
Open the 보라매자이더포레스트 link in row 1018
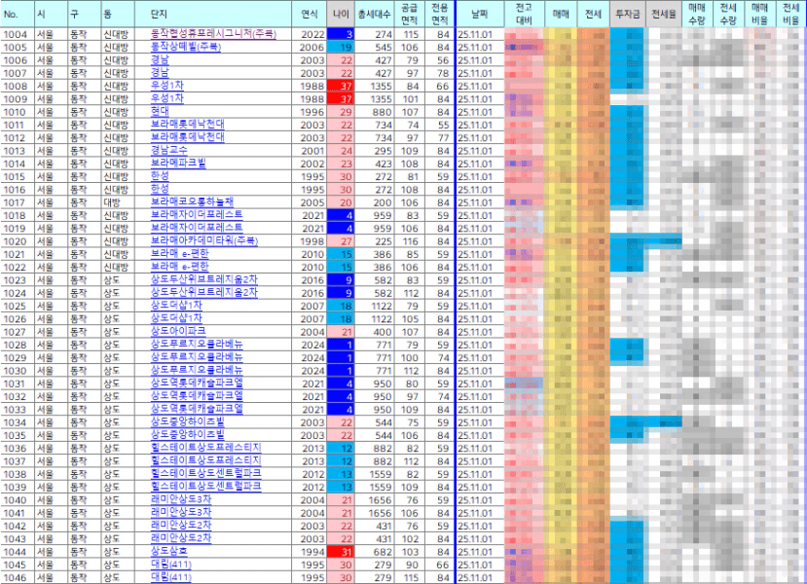[x=197, y=214]
